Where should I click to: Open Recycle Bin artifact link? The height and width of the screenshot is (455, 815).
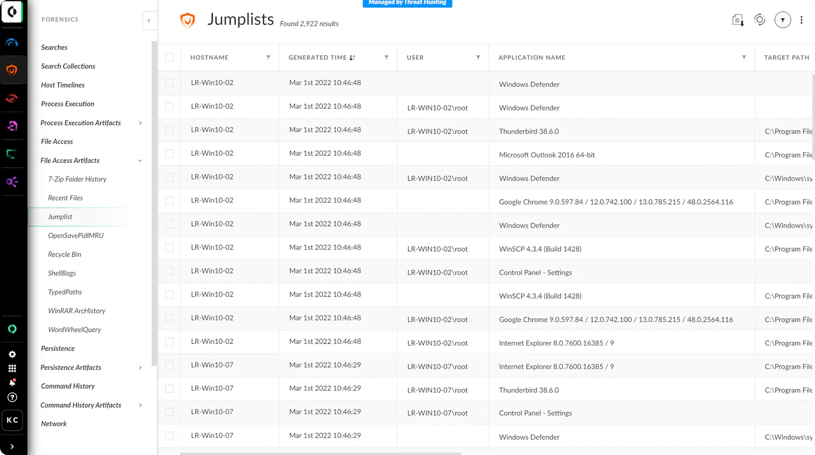(65, 254)
